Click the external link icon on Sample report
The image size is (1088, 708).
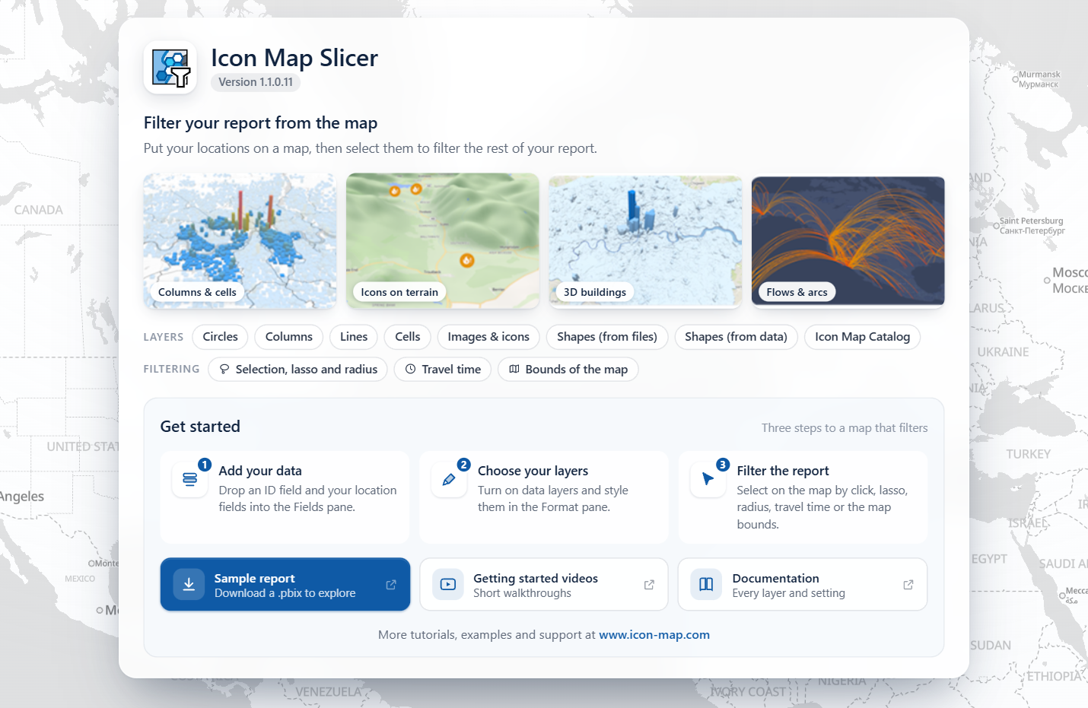pos(391,585)
